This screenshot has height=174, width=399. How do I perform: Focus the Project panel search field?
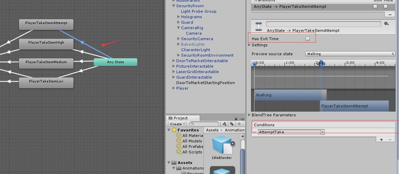coord(204,124)
